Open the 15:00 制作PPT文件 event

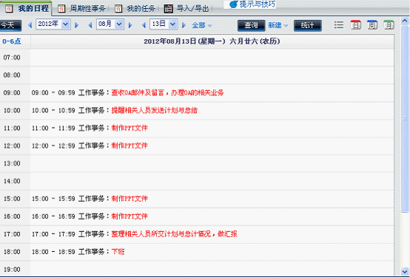pyautogui.click(x=130, y=199)
